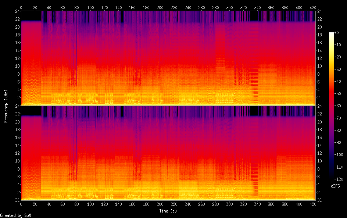
Task: Click the "DC" label at bottom left
Action: (17, 200)
